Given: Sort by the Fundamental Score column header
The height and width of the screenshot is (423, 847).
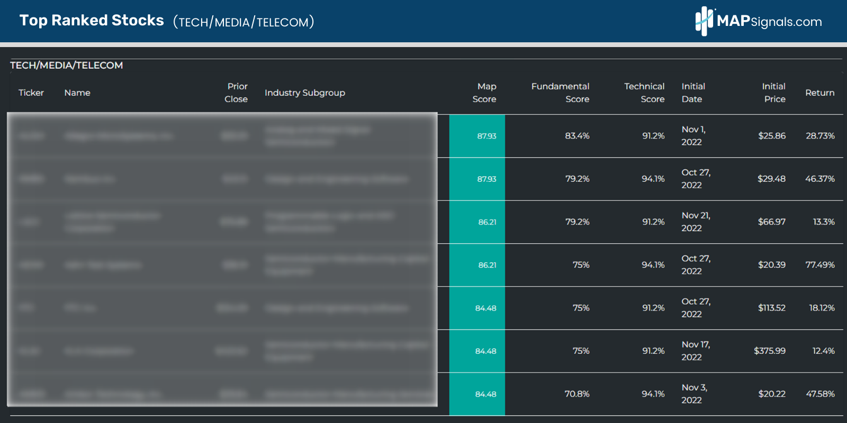Looking at the screenshot, I should [x=561, y=93].
